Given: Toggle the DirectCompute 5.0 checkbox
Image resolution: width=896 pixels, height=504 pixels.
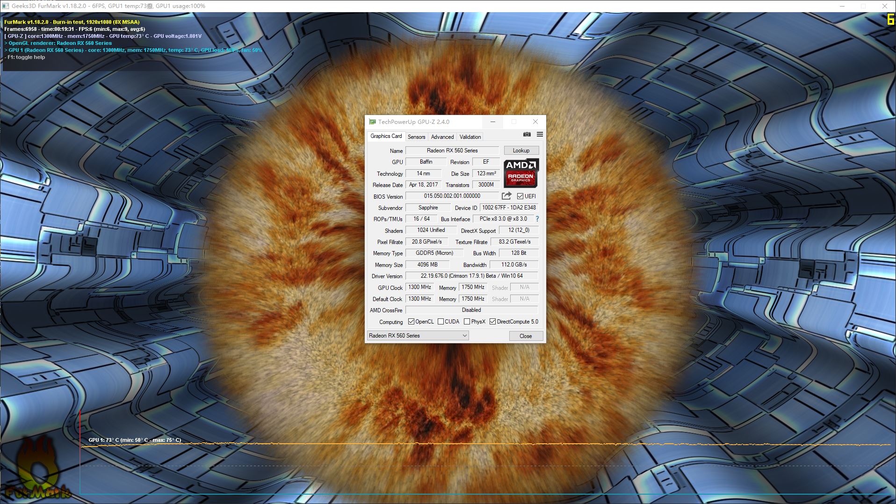Looking at the screenshot, I should 492,322.
